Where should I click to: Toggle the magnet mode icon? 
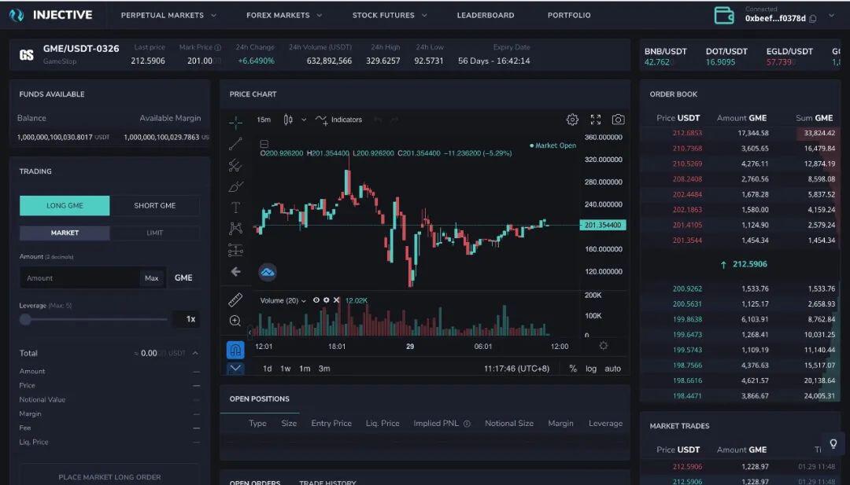coord(235,350)
